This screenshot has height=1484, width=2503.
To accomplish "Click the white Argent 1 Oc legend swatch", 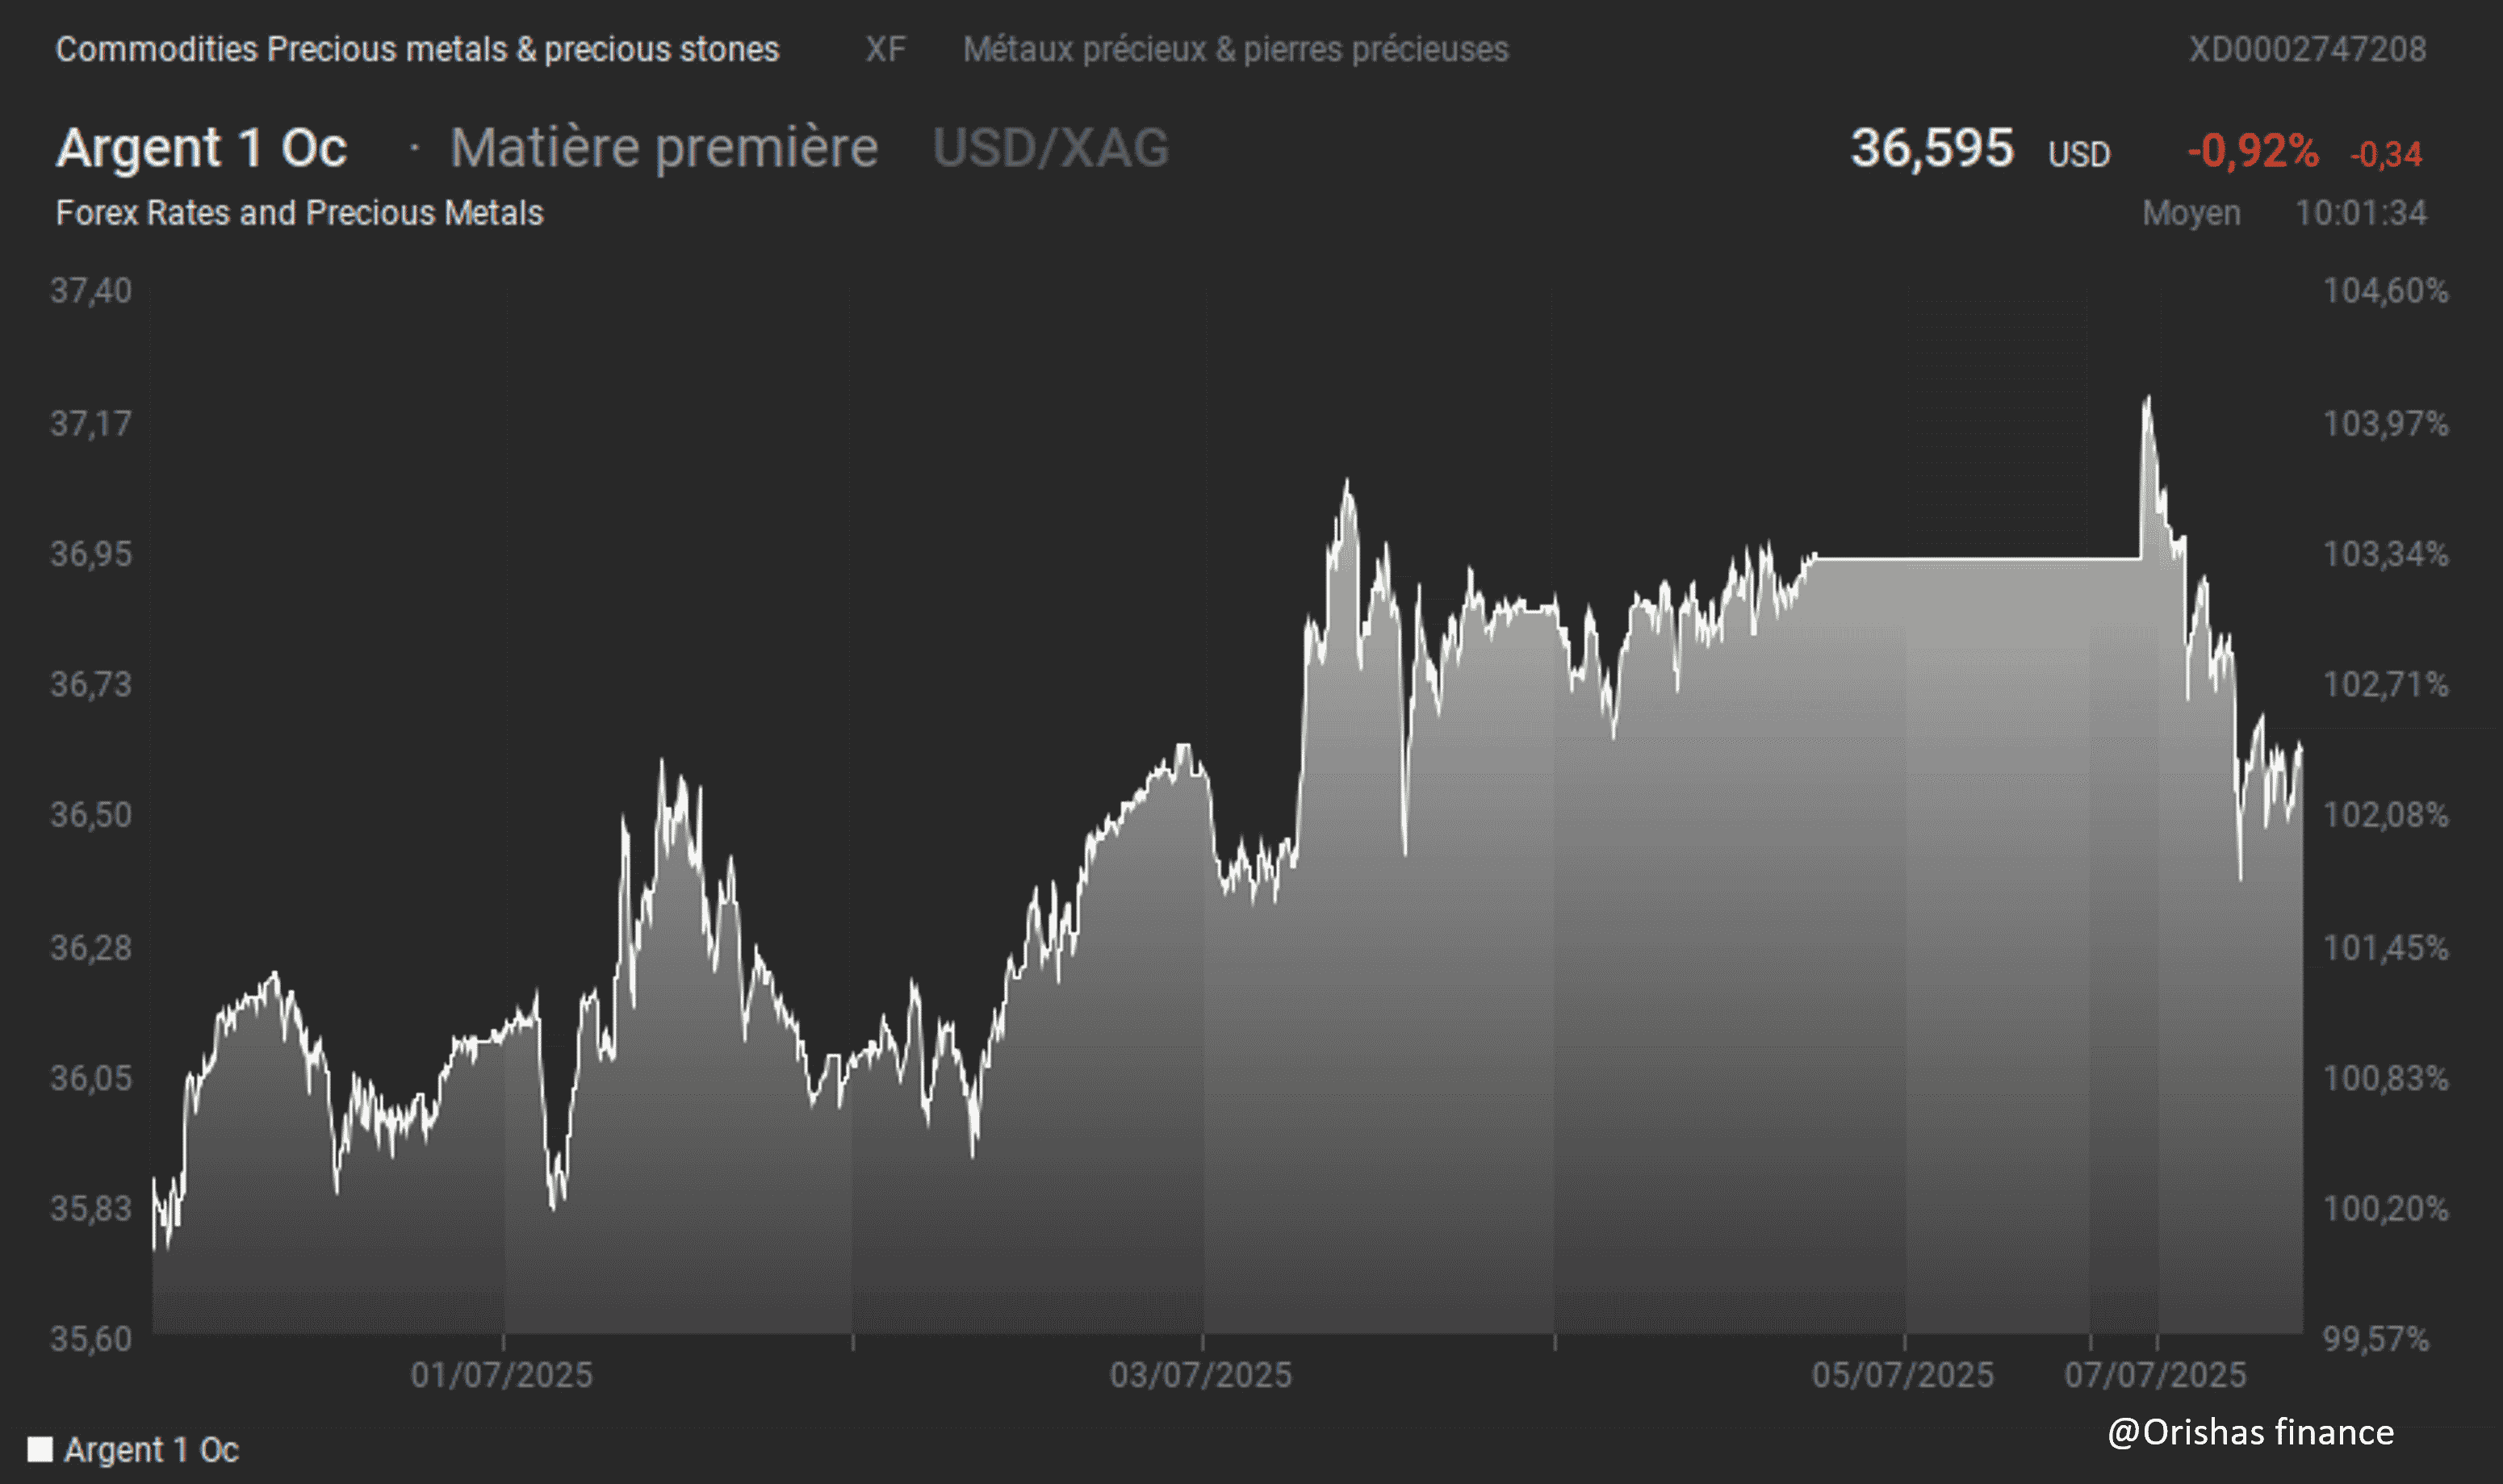I will (39, 1449).
